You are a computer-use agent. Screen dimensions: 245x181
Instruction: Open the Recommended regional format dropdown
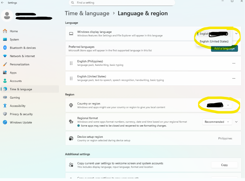point(217,122)
